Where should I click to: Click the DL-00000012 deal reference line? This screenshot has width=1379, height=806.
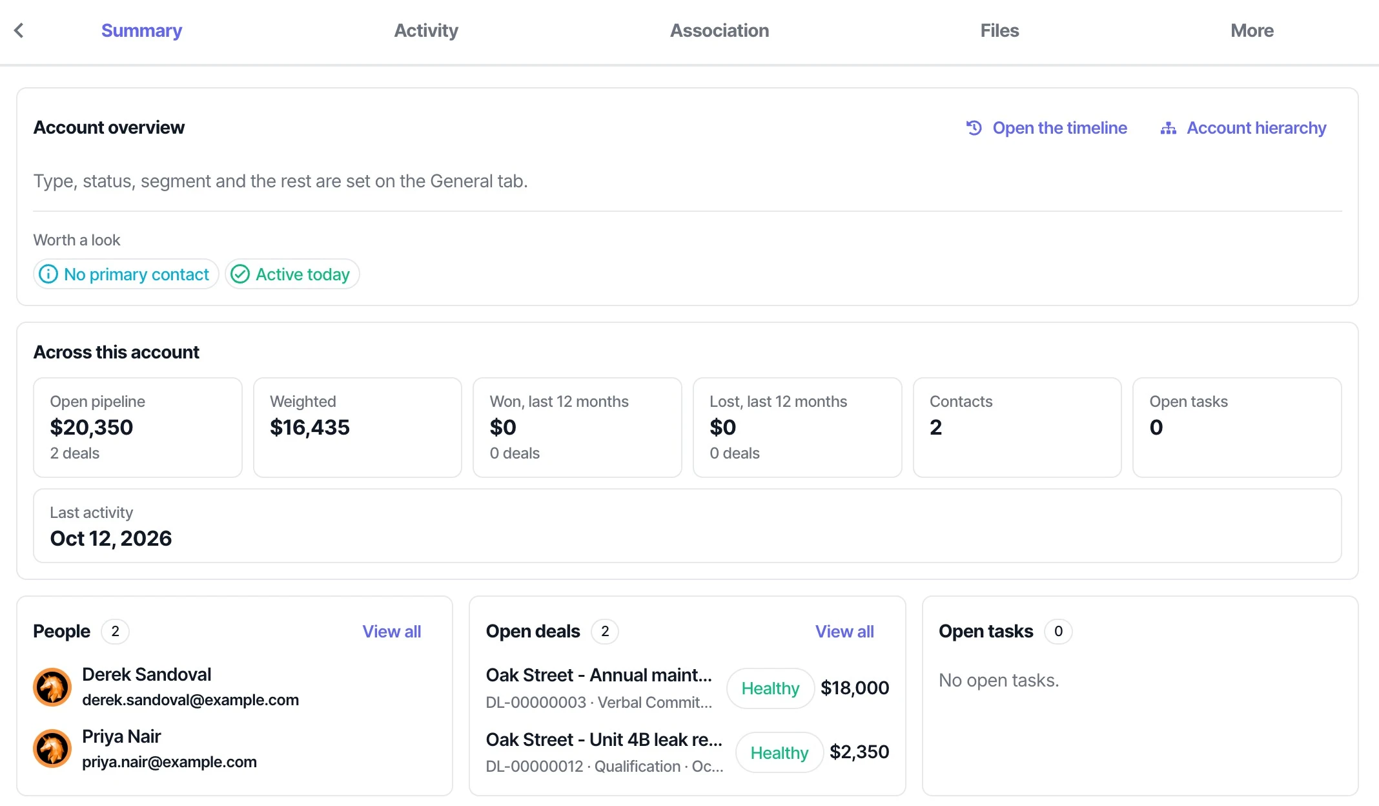(x=604, y=767)
